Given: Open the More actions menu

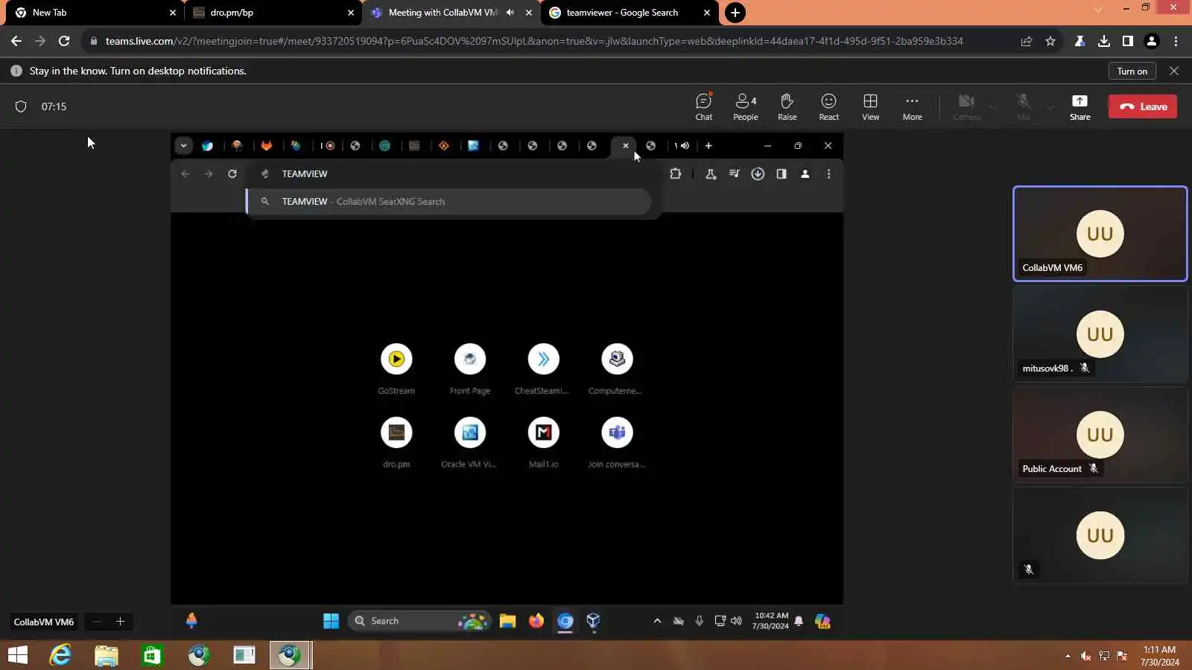Looking at the screenshot, I should [912, 106].
